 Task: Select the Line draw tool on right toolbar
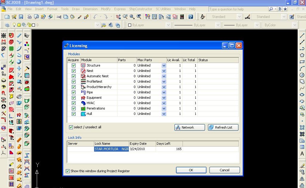(302, 35)
